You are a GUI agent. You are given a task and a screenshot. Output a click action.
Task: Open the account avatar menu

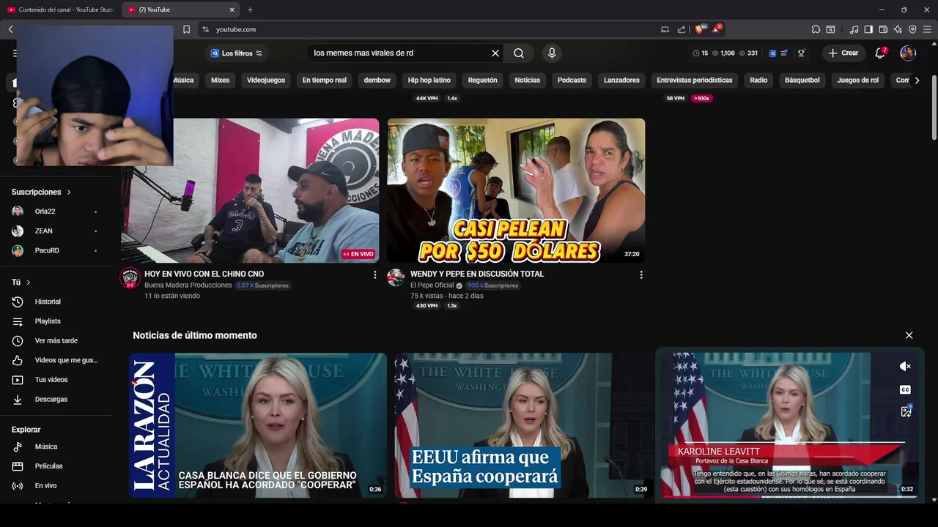pos(908,53)
